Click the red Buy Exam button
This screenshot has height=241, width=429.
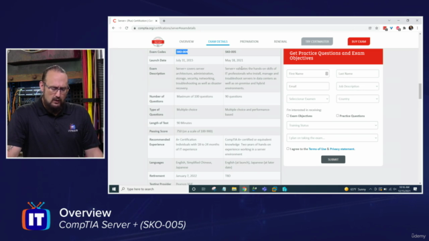pyautogui.click(x=359, y=42)
